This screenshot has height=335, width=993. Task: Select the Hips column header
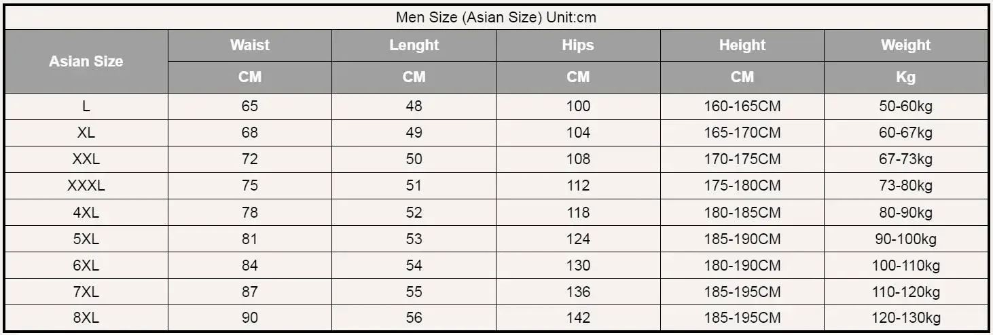578,45
